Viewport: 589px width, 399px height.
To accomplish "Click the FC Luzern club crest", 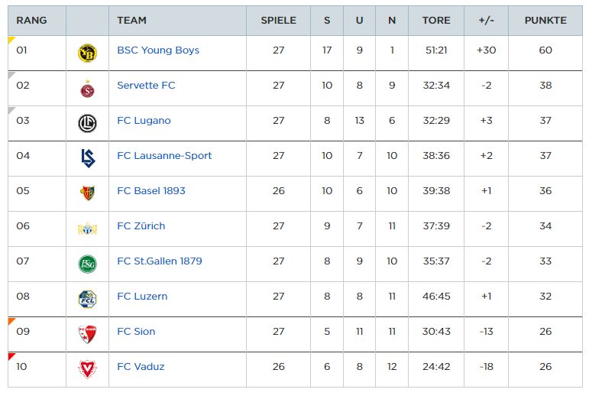I will (x=87, y=299).
